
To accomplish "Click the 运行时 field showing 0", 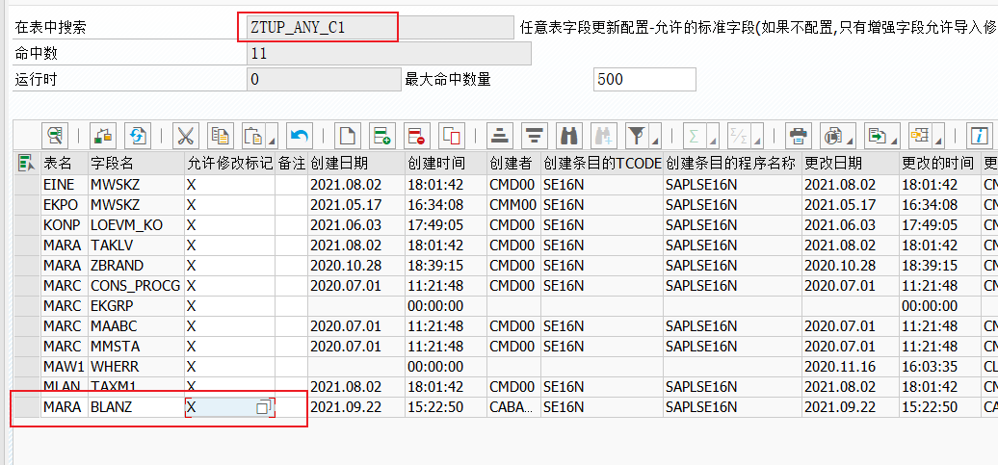I will [324, 80].
